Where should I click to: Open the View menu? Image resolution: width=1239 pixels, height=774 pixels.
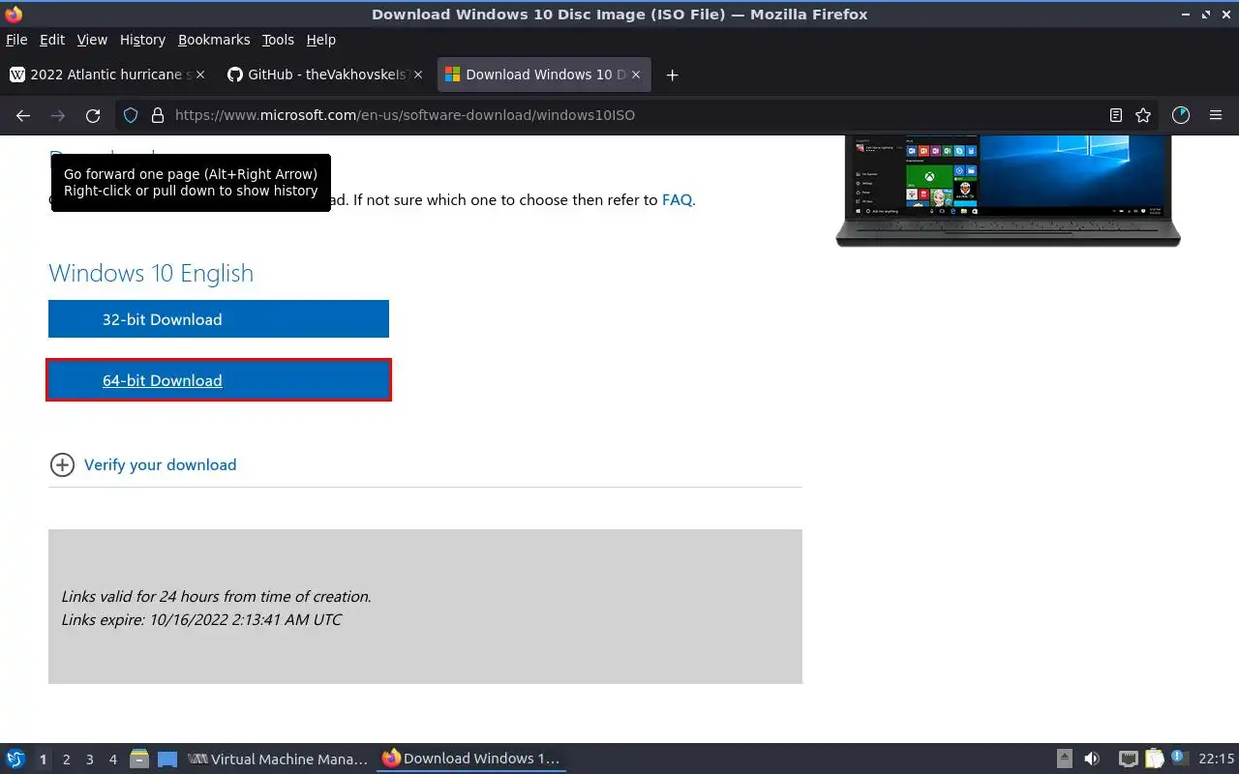click(x=92, y=40)
